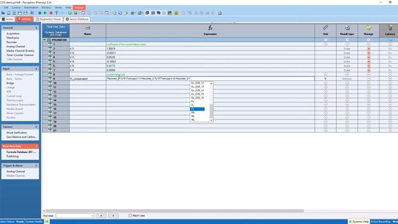Click the Fx_compensated expression input field

pos(210,79)
